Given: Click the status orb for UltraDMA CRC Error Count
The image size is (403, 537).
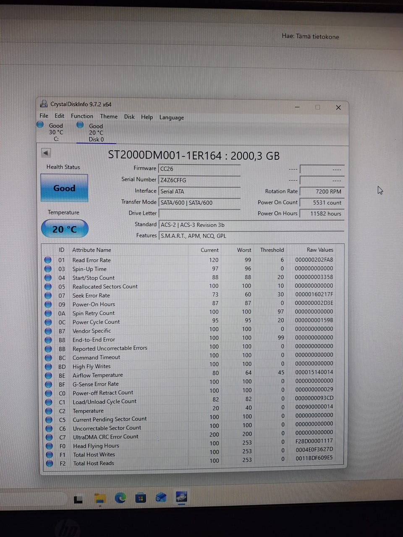Looking at the screenshot, I should (x=50, y=437).
